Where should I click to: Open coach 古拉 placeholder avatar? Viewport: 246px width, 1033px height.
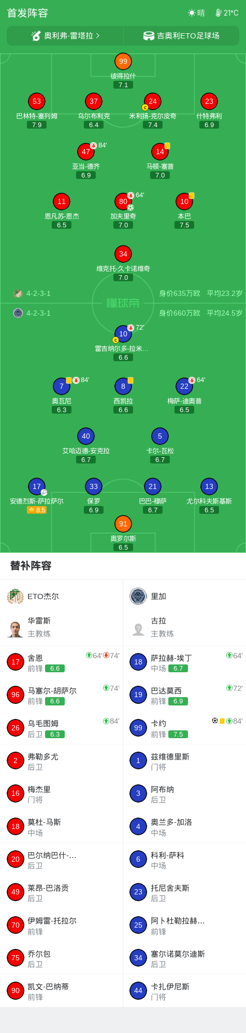click(x=138, y=629)
